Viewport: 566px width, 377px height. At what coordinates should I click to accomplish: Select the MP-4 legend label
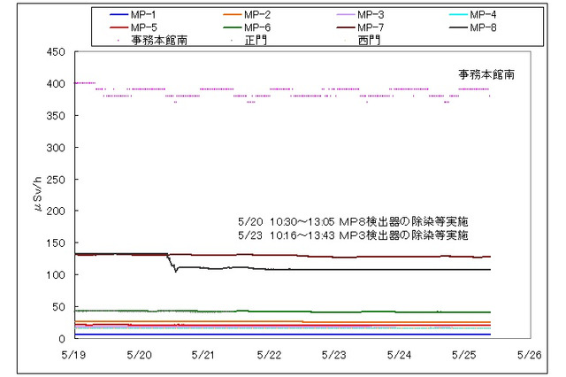[x=484, y=15]
